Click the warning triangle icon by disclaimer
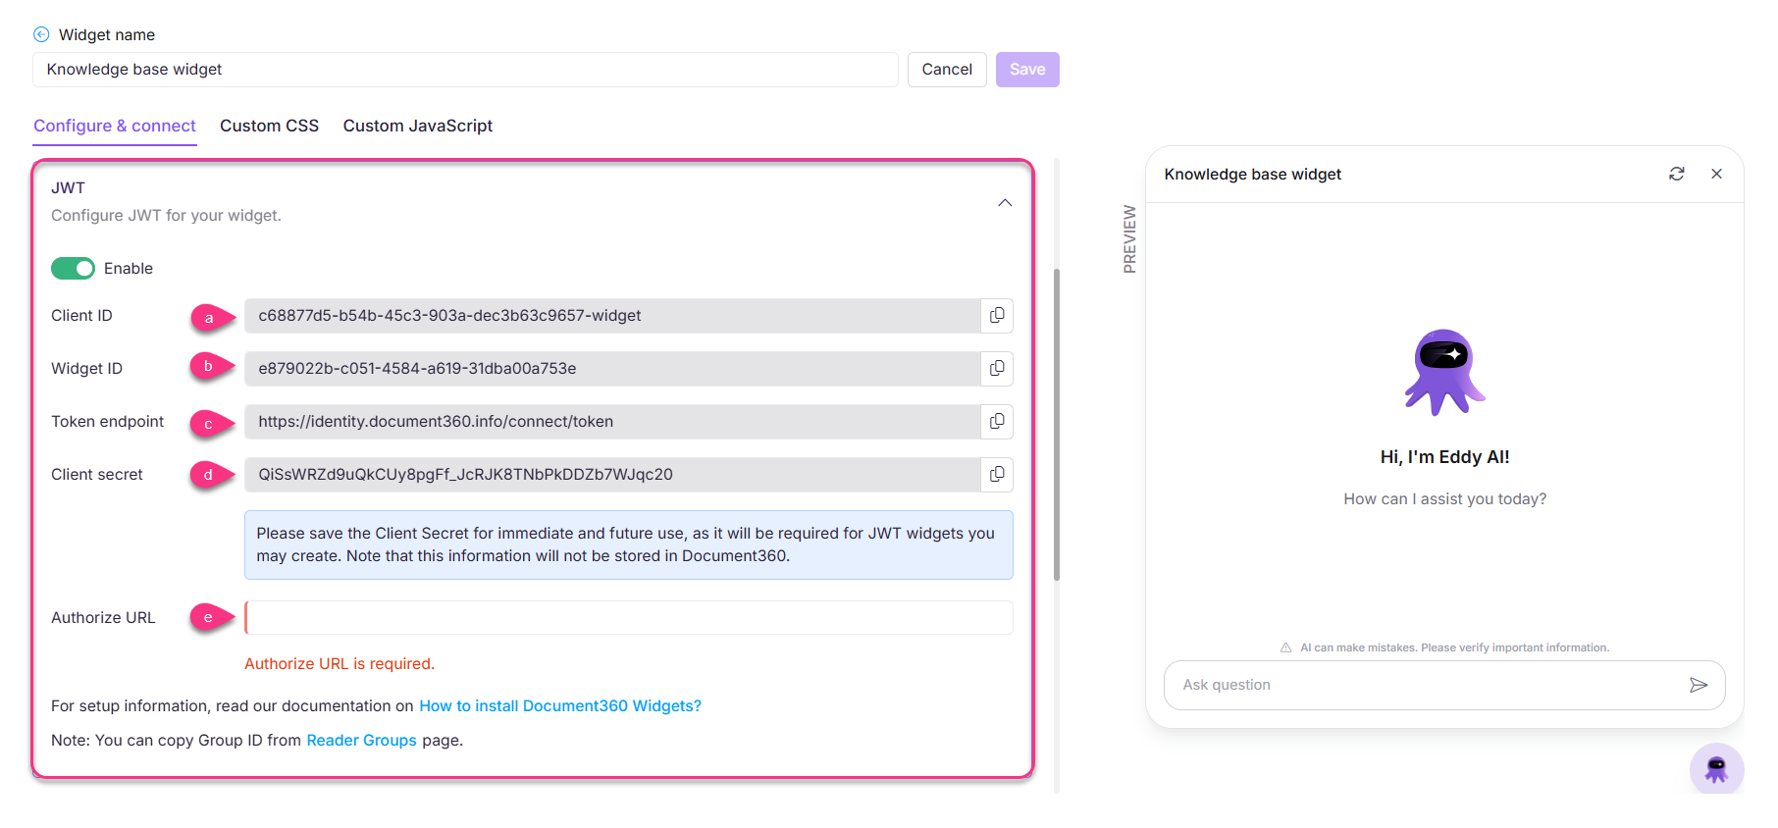1778x828 pixels. click(1285, 647)
